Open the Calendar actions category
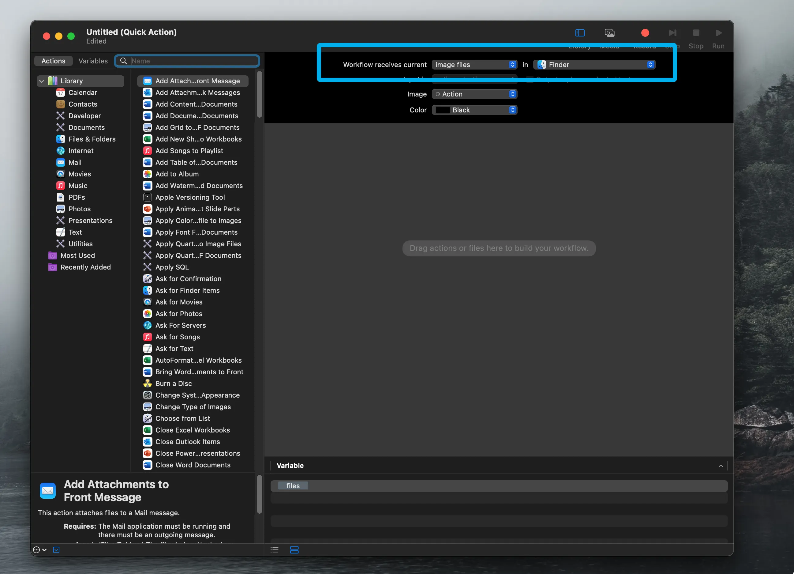794x574 pixels. [83, 93]
